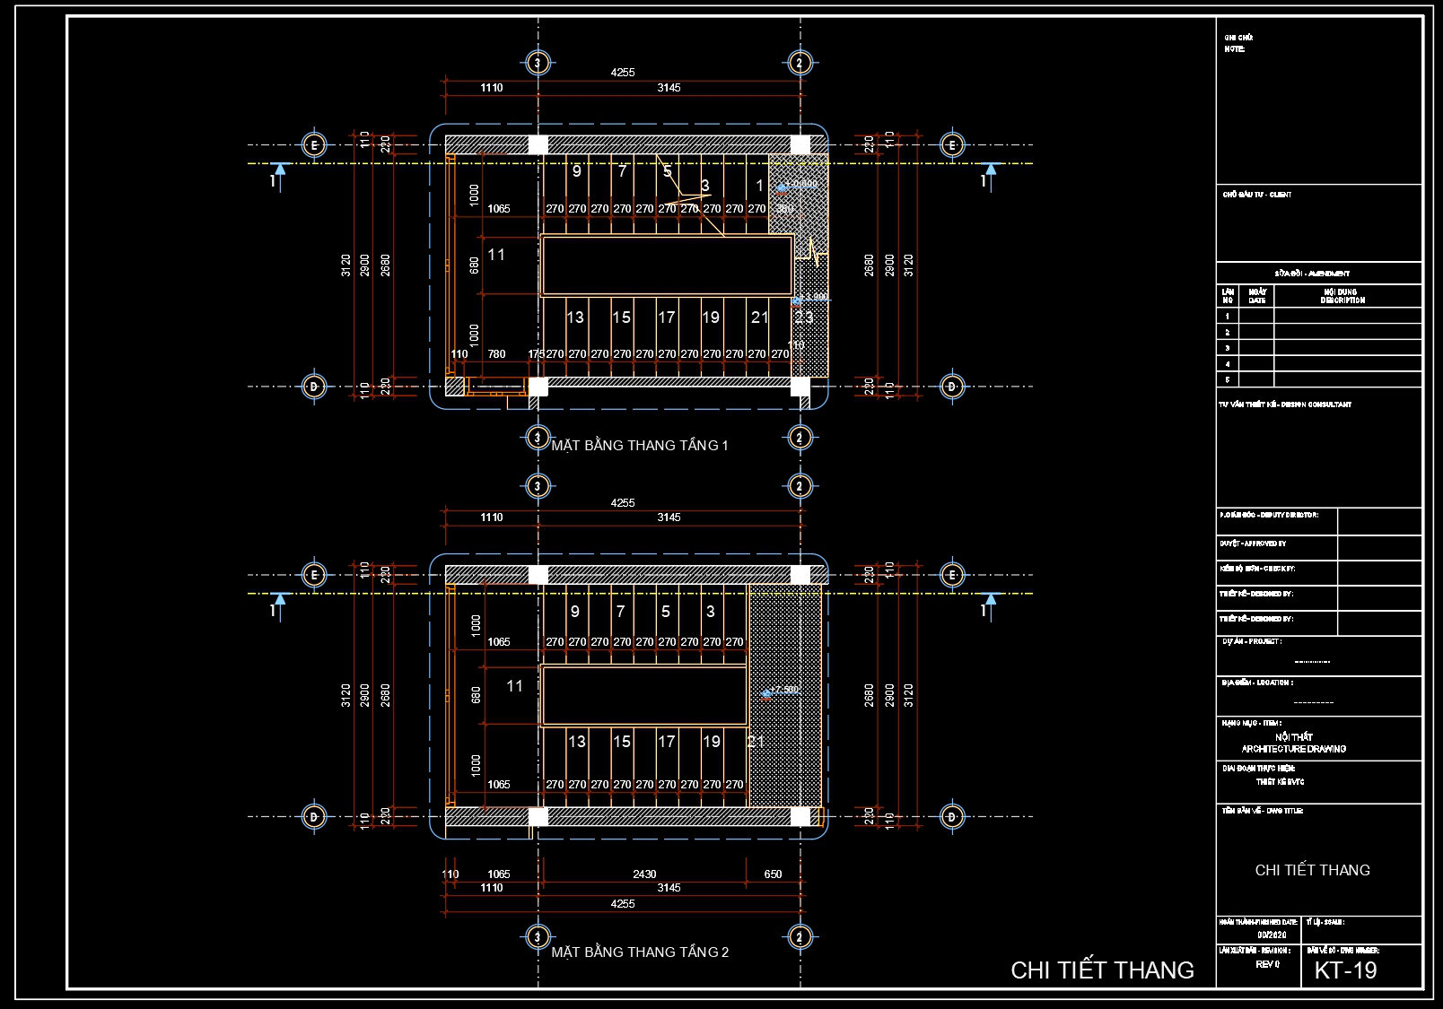Click the REV 0 revision text
Screen dimensions: 1443x1009
pyautogui.click(x=1267, y=964)
